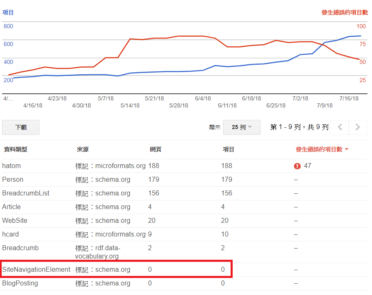Open the Article data type row
This screenshot has height=295, width=372.
pyautogui.click(x=12, y=207)
